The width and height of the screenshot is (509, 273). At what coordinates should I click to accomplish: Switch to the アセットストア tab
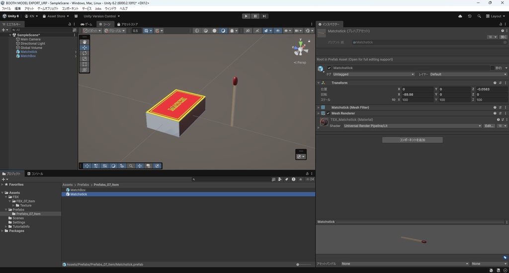[128, 24]
